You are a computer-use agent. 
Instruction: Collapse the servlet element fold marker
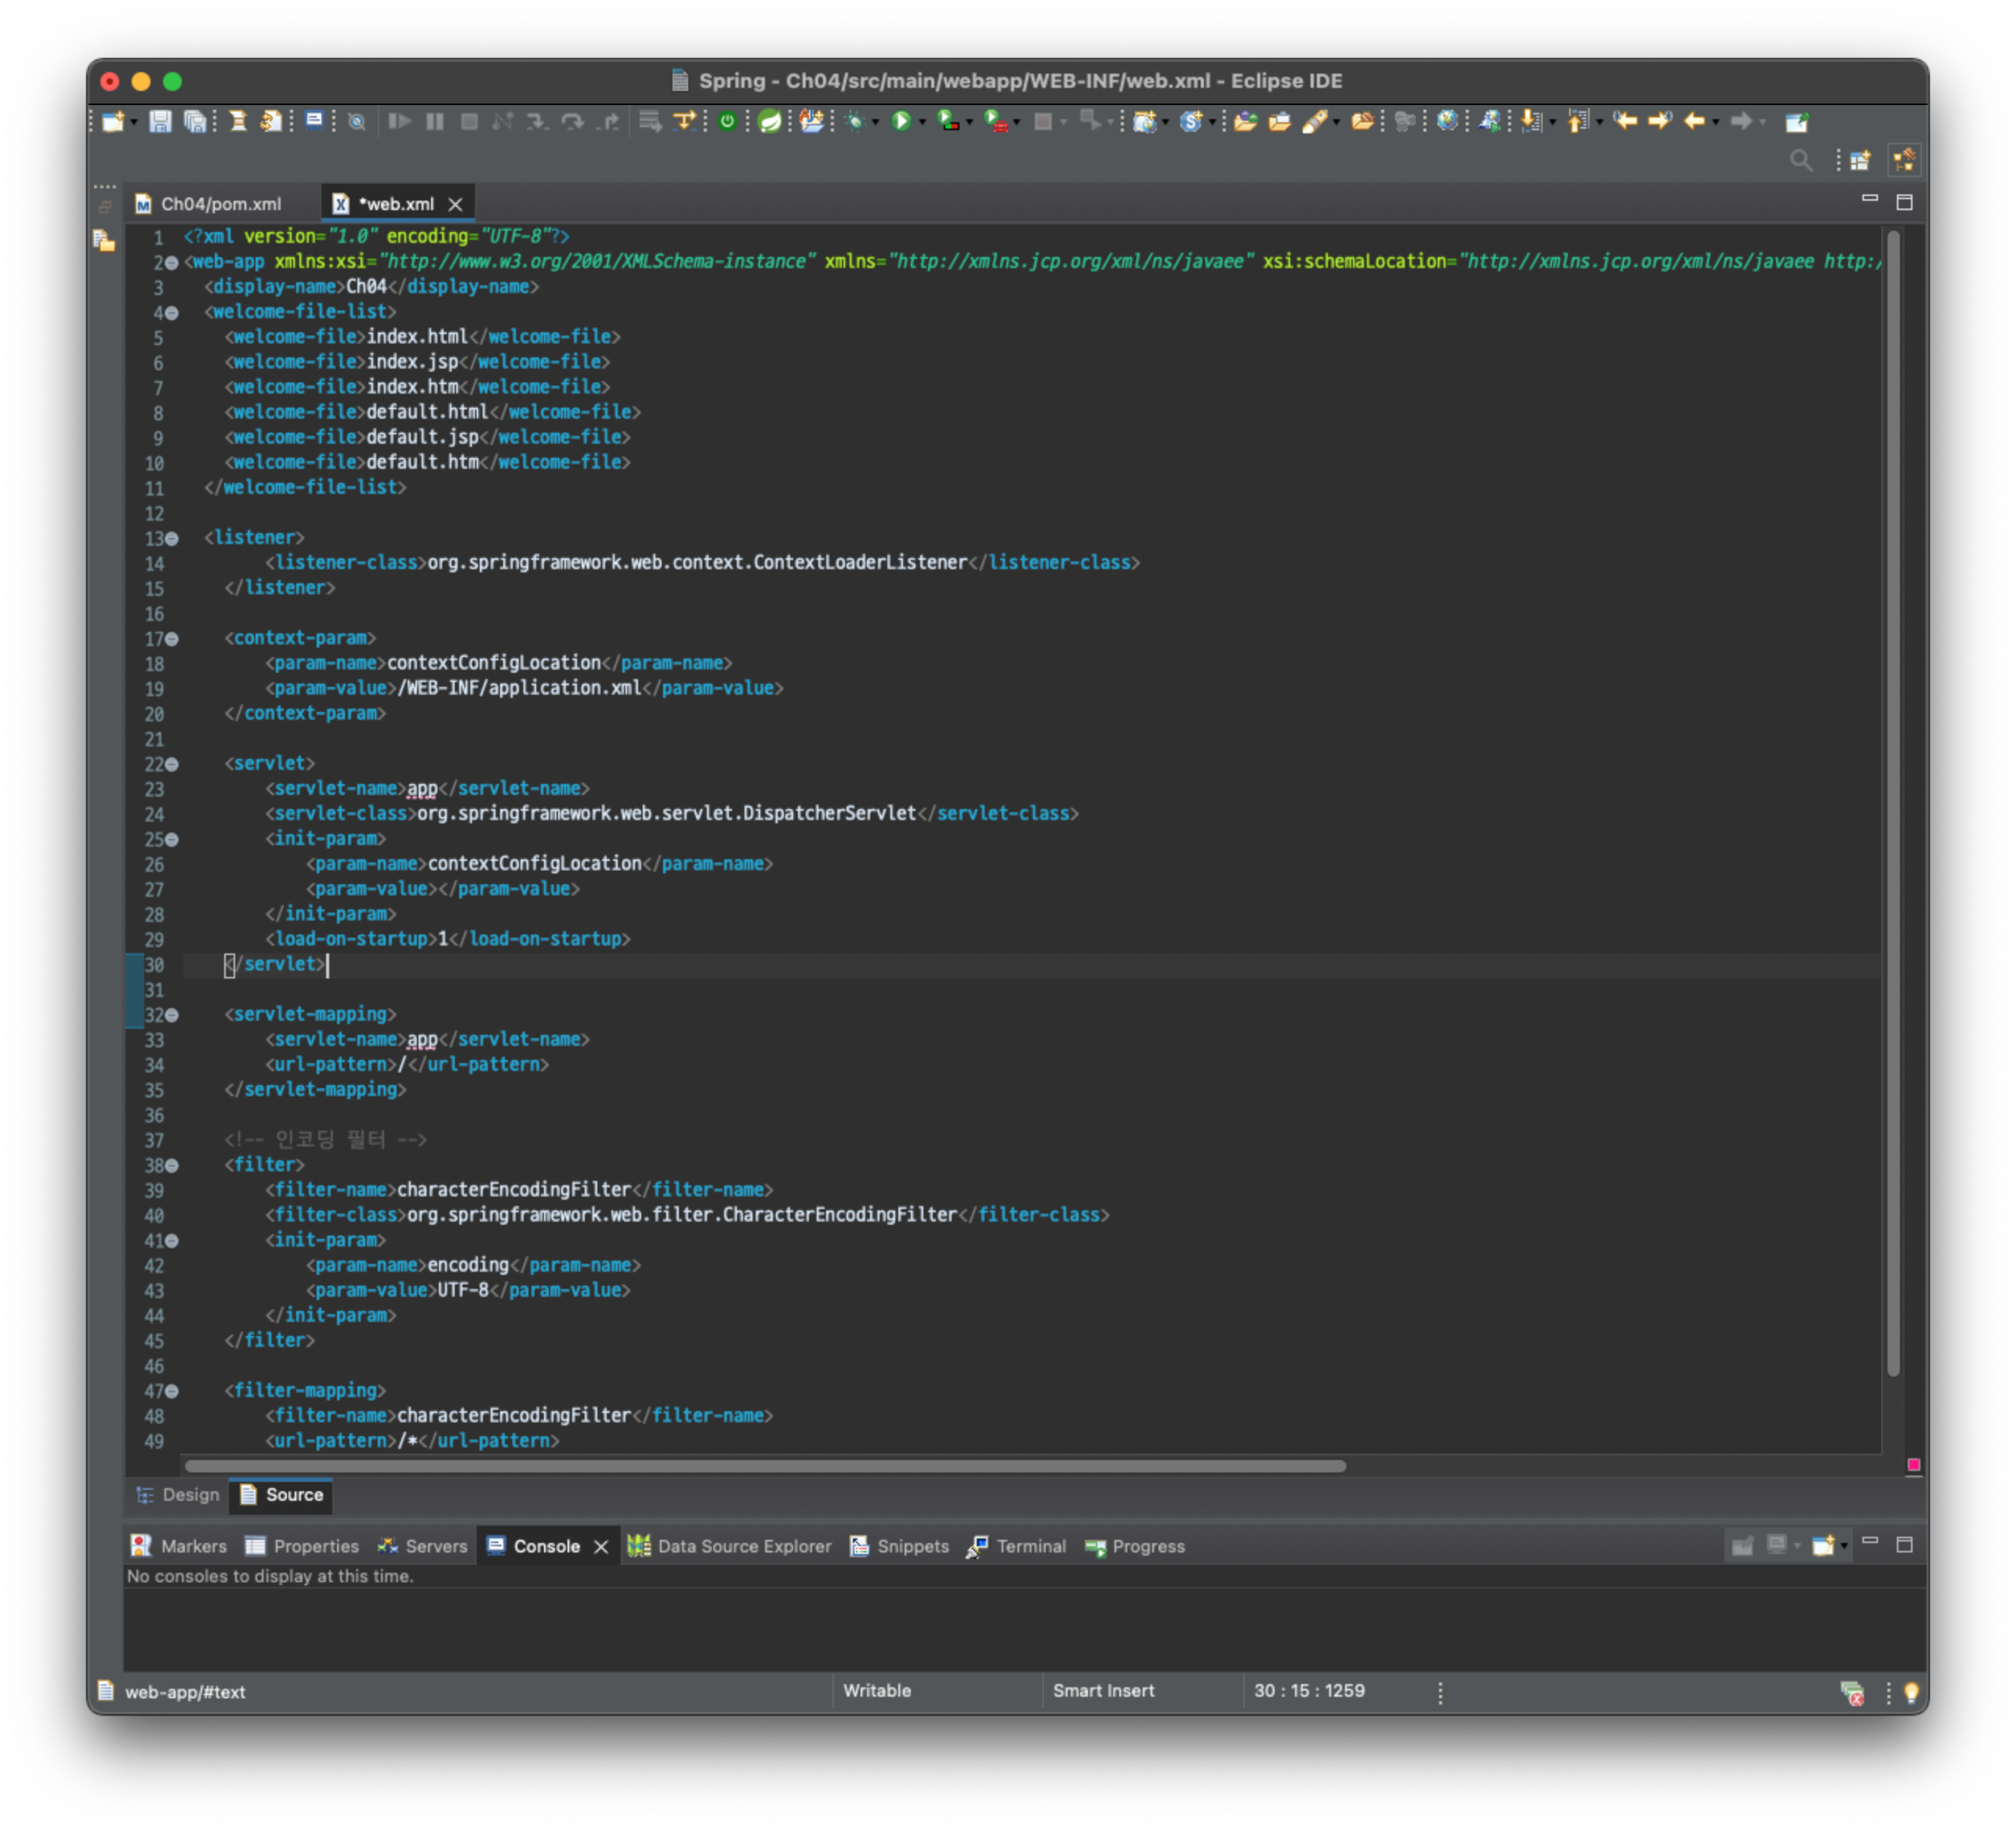172,764
